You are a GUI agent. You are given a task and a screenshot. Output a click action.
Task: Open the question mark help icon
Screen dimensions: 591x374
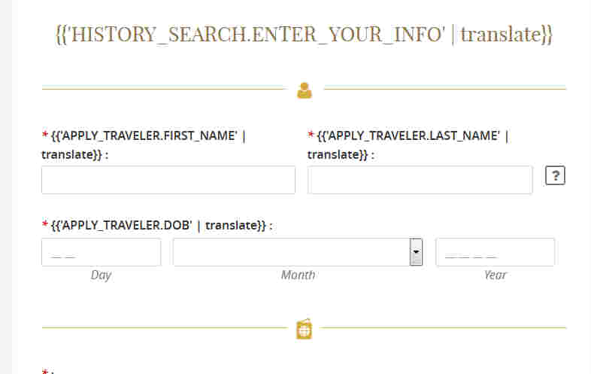click(x=555, y=175)
